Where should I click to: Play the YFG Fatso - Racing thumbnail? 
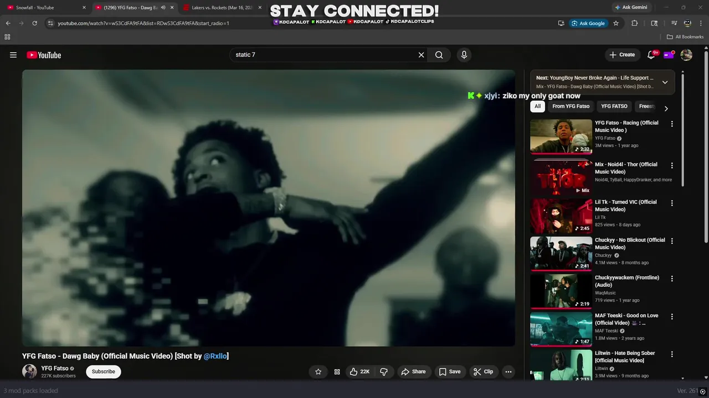tap(561, 137)
